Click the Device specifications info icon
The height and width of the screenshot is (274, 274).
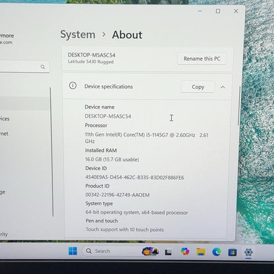(72, 86)
